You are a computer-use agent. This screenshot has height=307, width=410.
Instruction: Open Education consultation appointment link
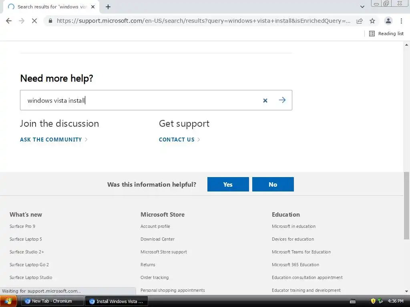(307, 277)
